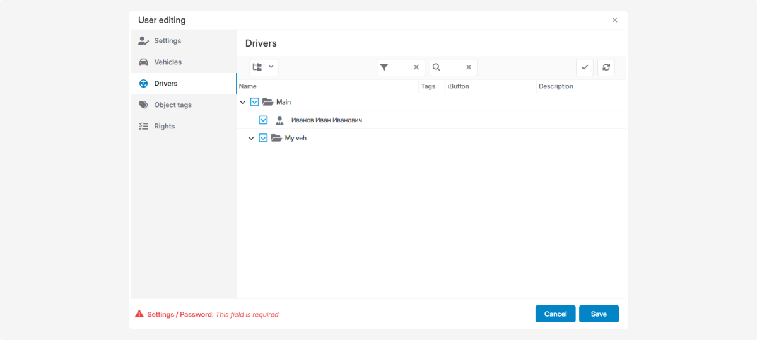Click the search magnifier icon
757x340 pixels.
[437, 67]
